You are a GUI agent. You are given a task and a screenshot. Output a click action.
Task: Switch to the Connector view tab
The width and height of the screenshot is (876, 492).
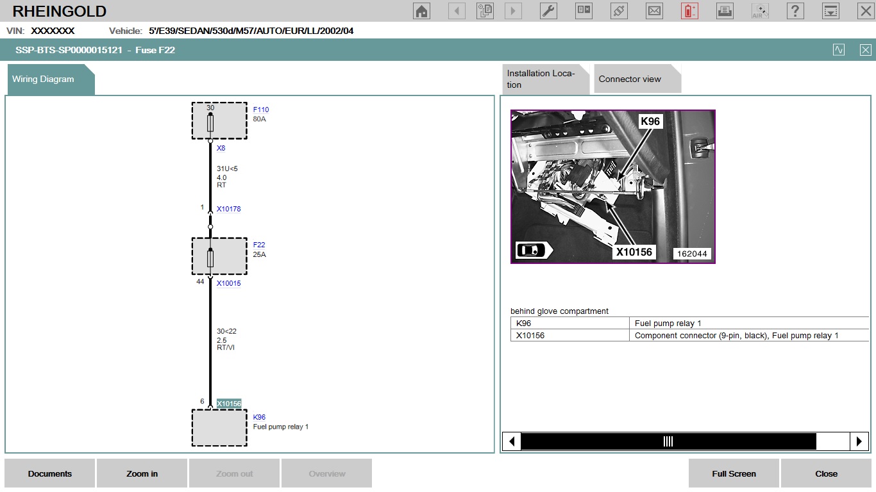point(637,79)
